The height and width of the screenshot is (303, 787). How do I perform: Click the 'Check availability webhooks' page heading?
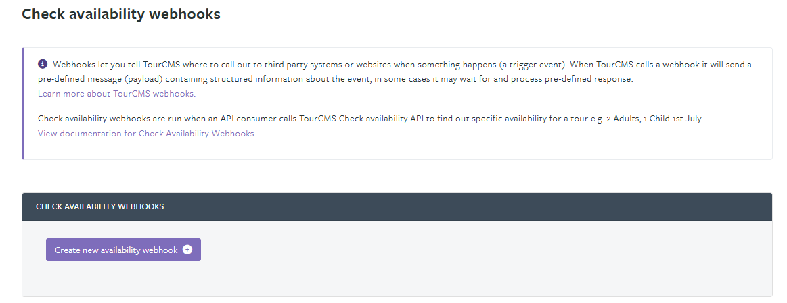pyautogui.click(x=121, y=14)
